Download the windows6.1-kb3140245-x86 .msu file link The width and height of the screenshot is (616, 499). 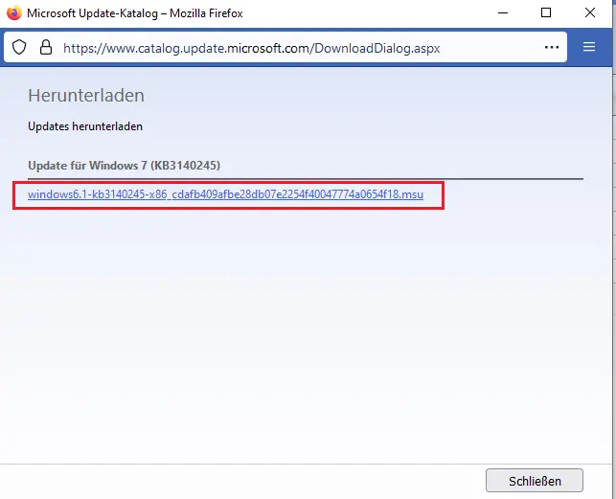click(x=225, y=194)
